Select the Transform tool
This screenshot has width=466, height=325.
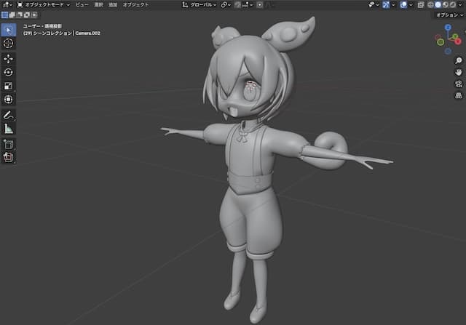pyautogui.click(x=9, y=100)
